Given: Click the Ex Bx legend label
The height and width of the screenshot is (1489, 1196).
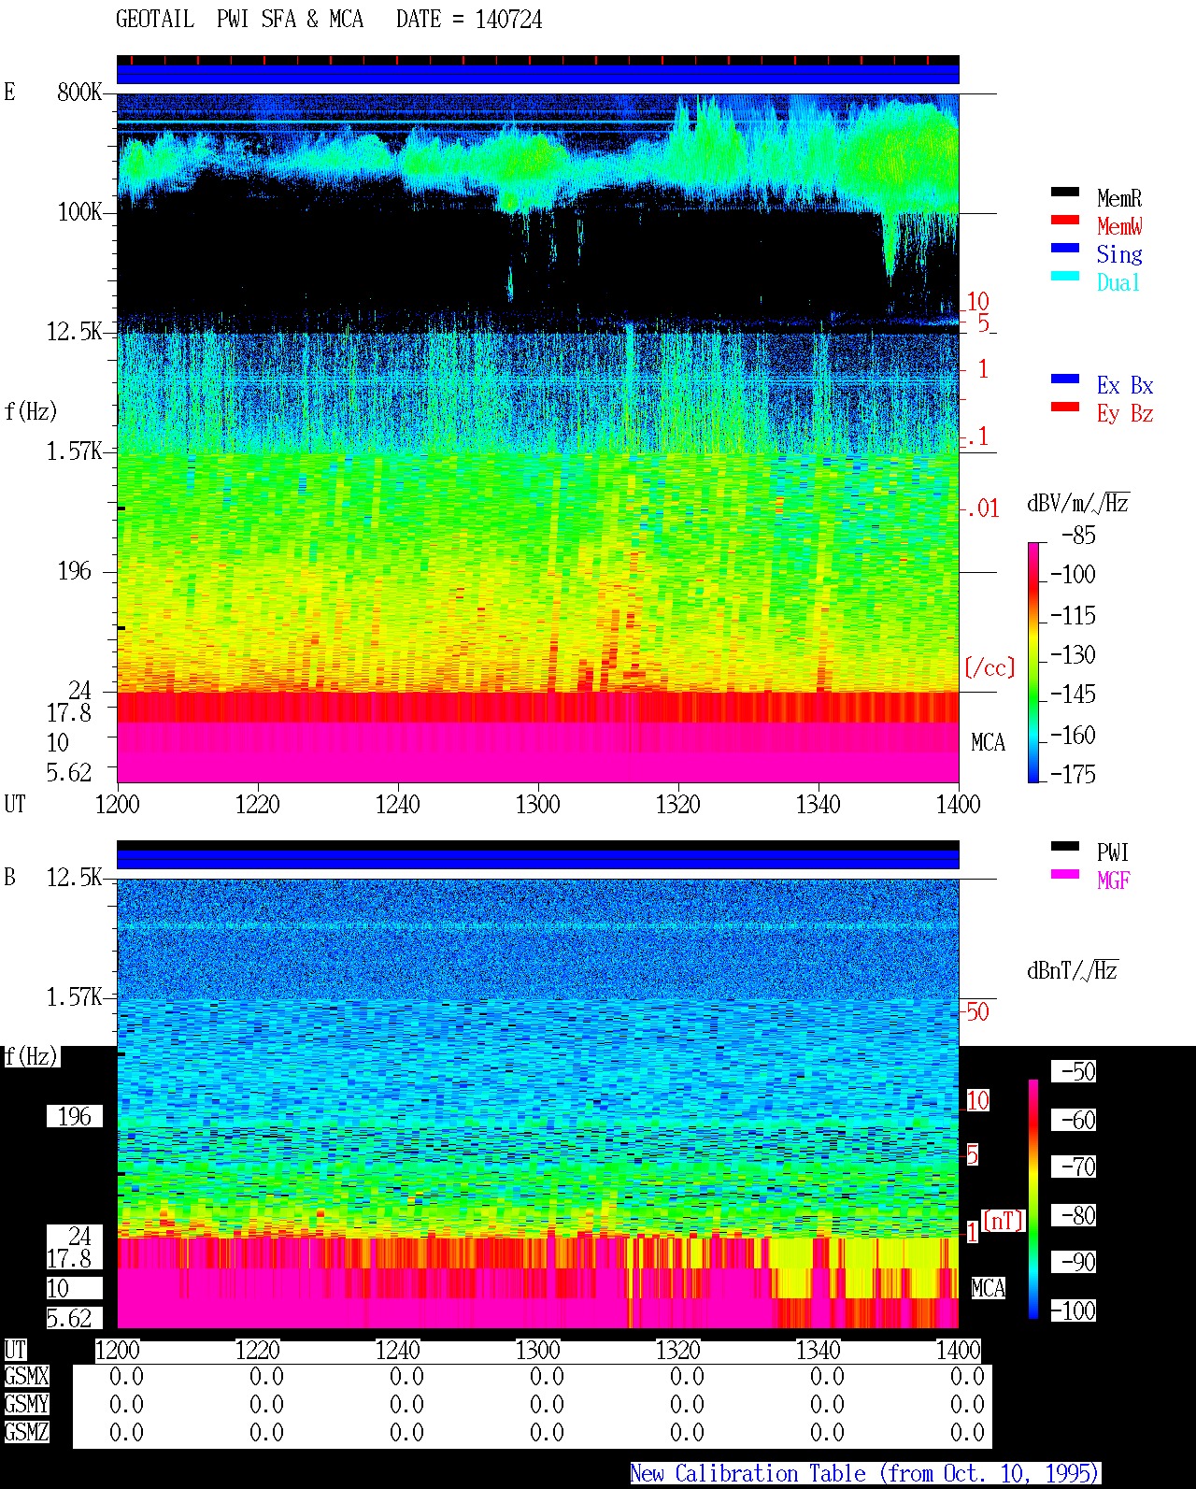Looking at the screenshot, I should tap(1125, 385).
